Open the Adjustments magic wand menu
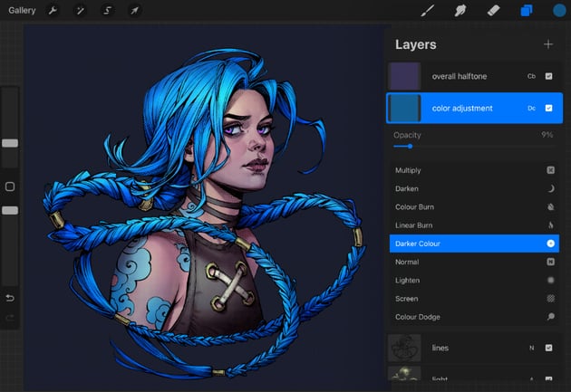 tap(80, 10)
